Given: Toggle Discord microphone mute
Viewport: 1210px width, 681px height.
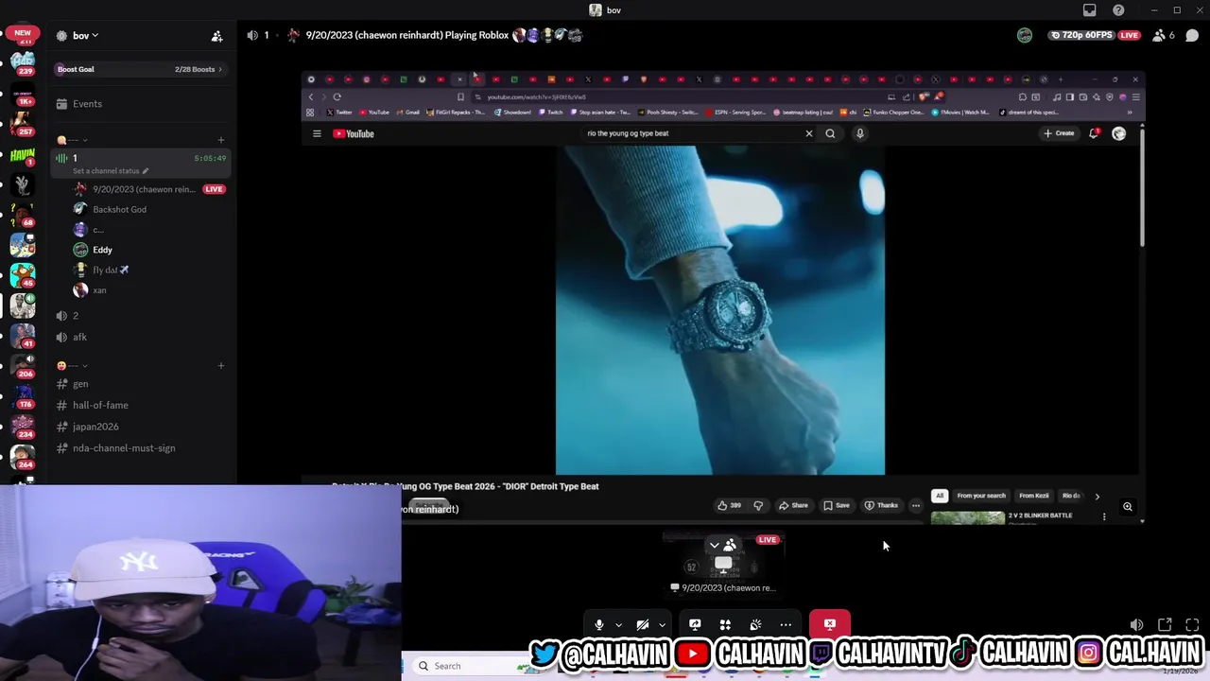Looking at the screenshot, I should (x=598, y=624).
